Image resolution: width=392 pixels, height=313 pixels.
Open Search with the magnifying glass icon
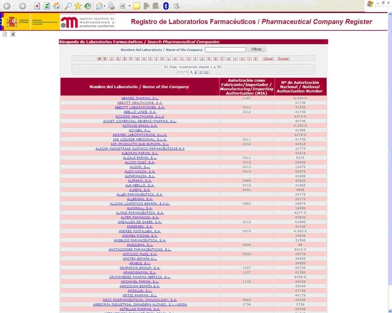(68, 6)
